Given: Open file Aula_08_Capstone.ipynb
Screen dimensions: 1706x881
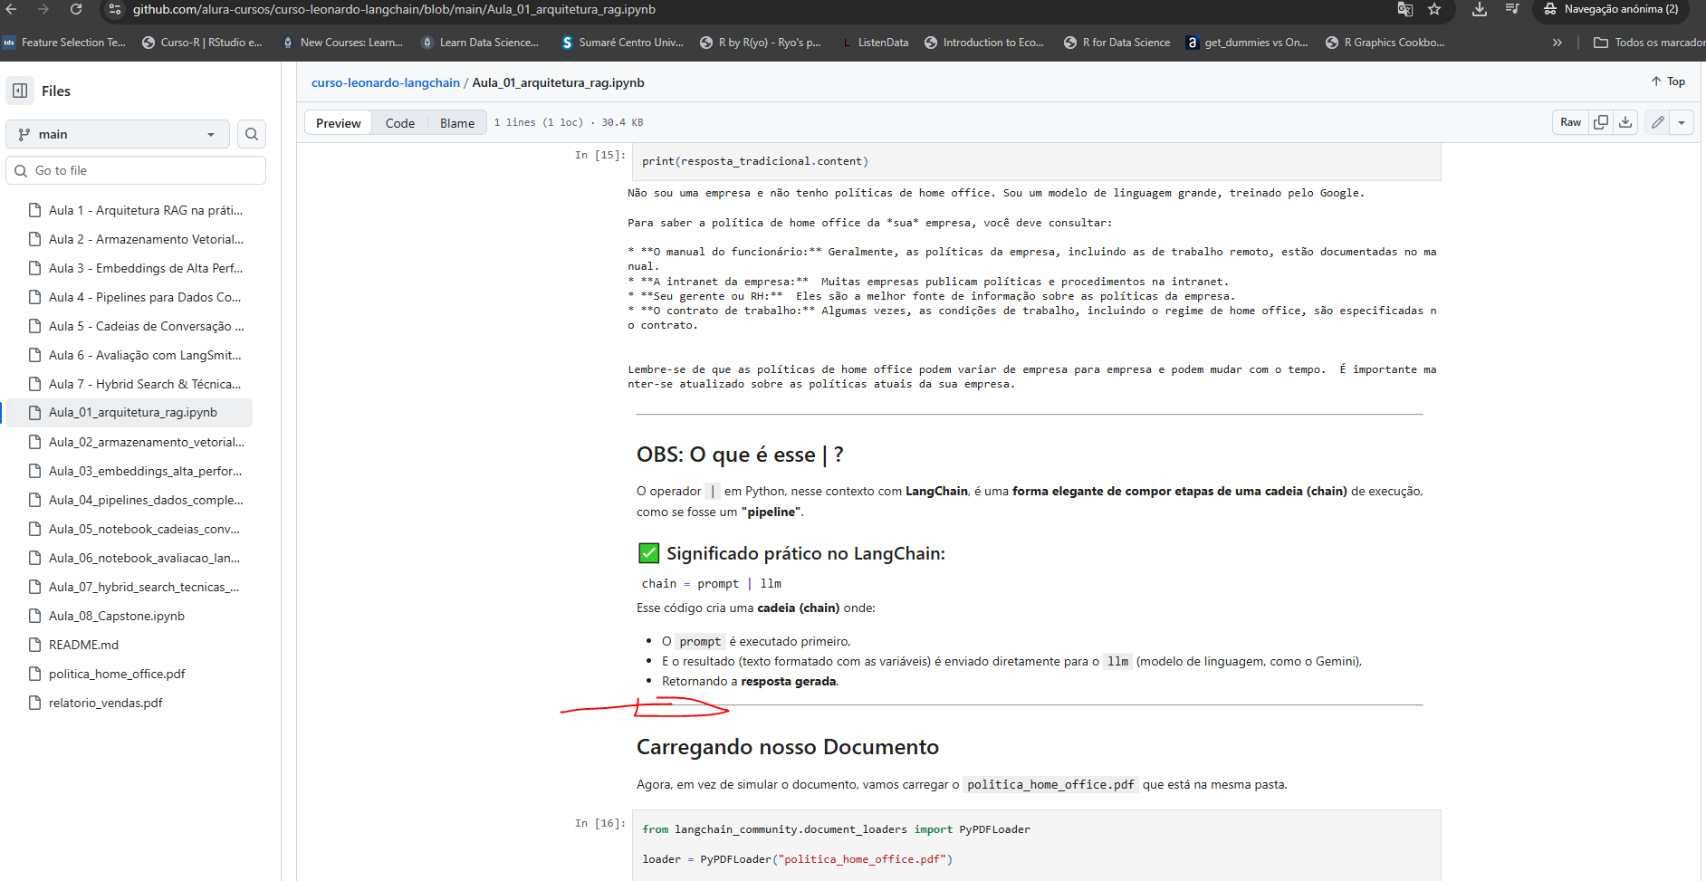Looking at the screenshot, I should [x=116, y=616].
